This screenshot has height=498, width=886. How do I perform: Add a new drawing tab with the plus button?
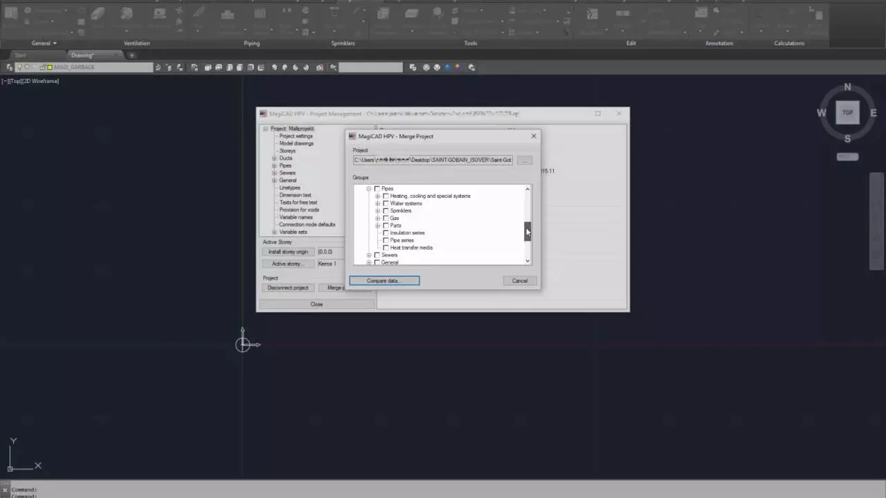132,55
